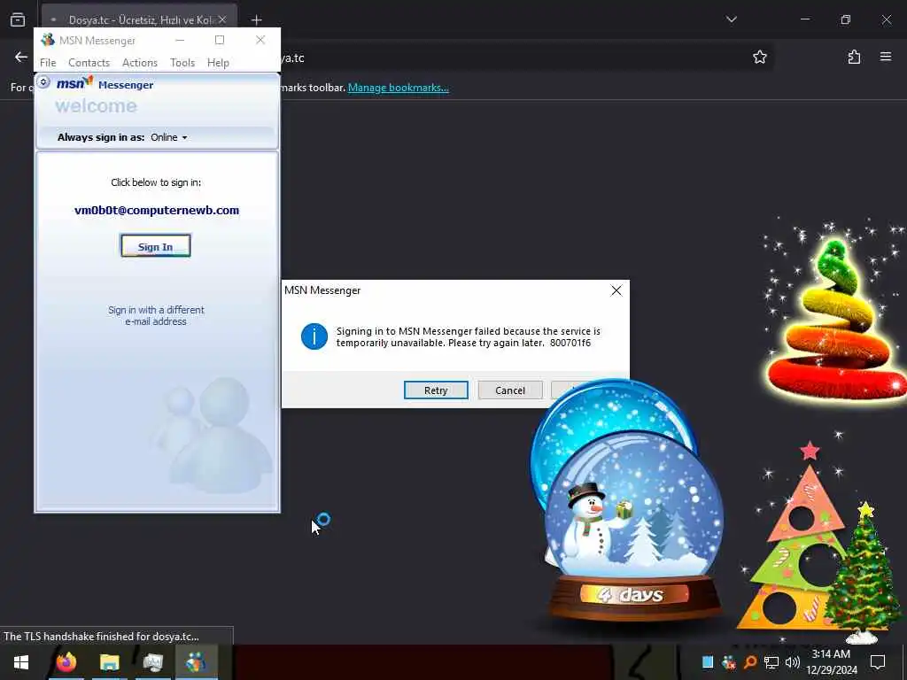Viewport: 907px width, 680px height.
Task: Click Retry in the error dialog
Action: [x=436, y=390]
